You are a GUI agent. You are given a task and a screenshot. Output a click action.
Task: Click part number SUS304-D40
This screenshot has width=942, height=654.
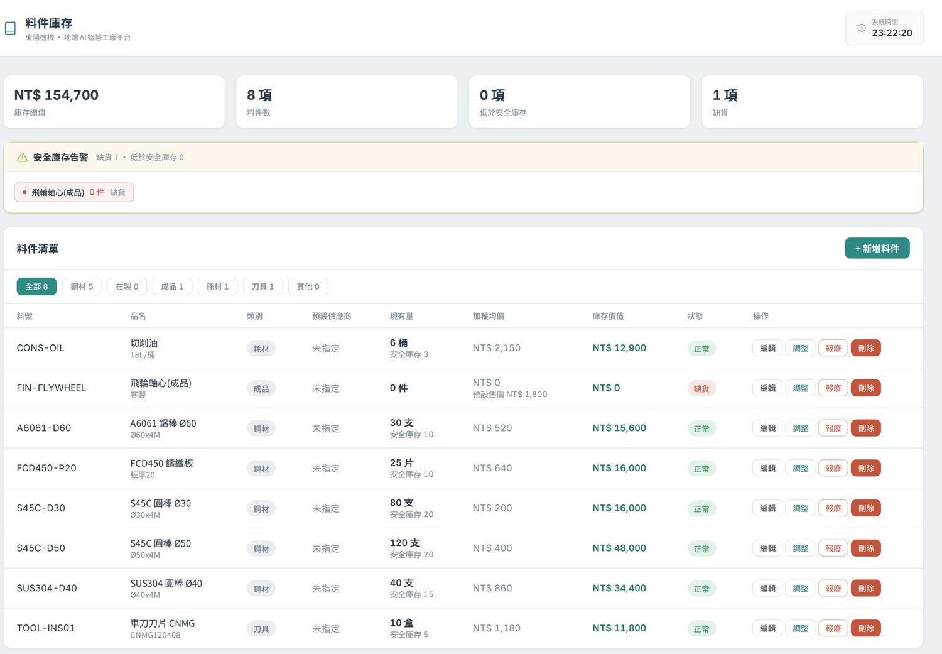click(x=47, y=588)
